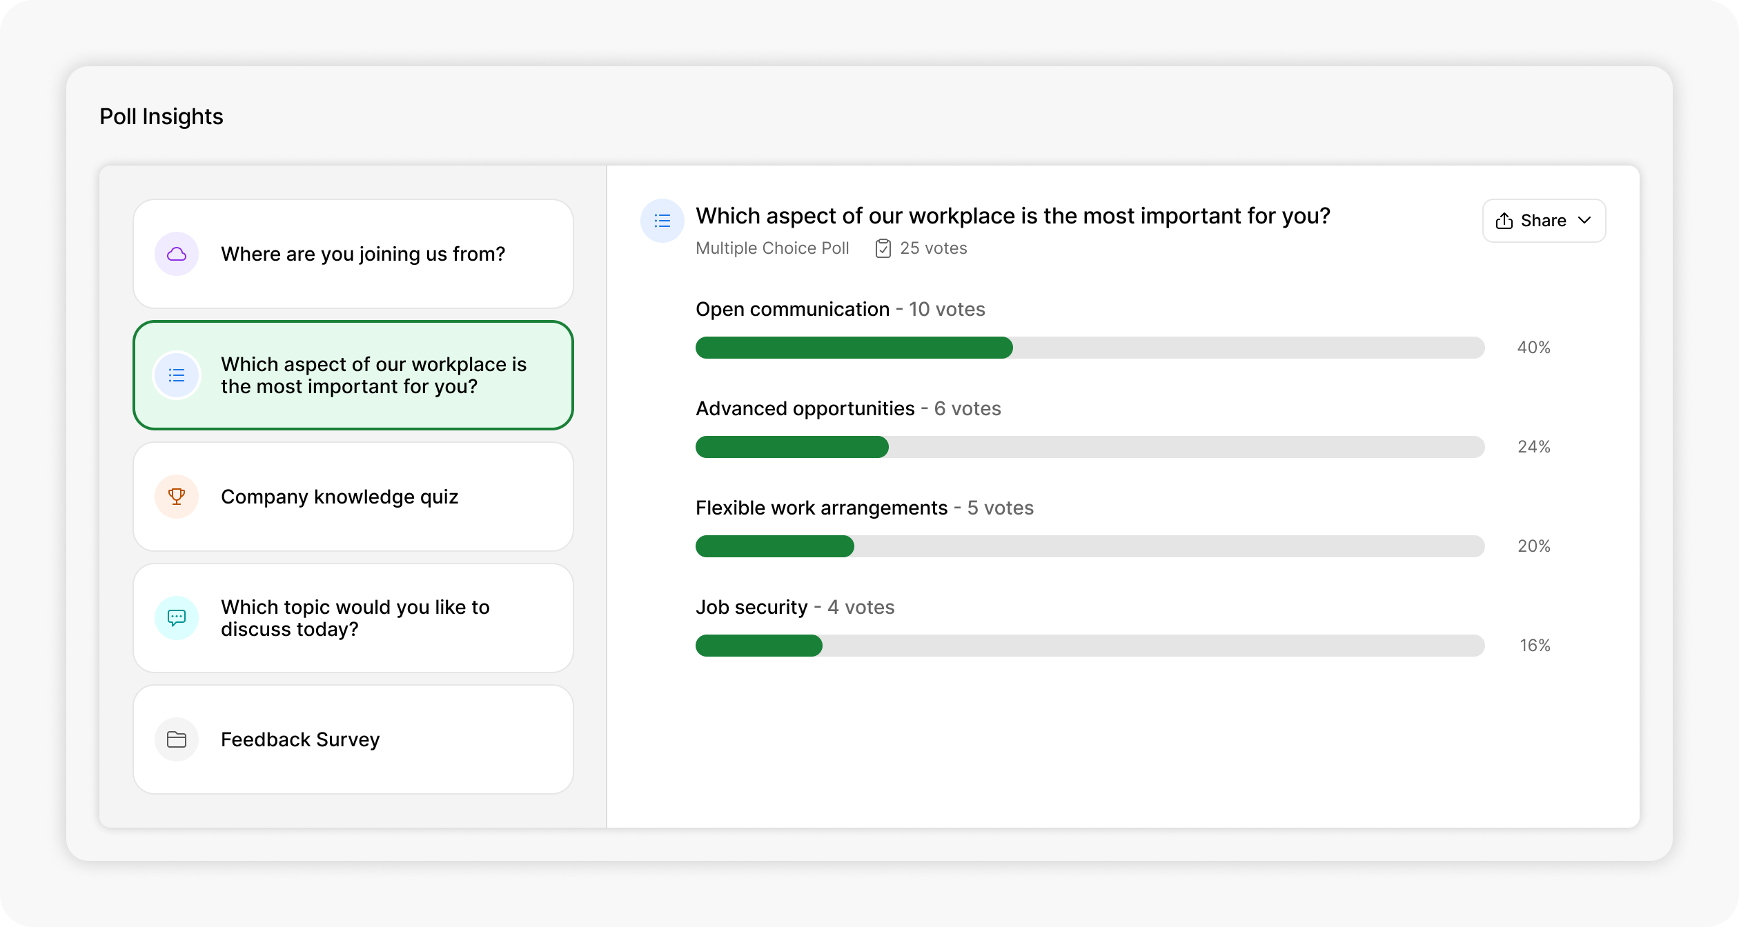Click the Share button label
This screenshot has width=1739, height=927.
click(x=1543, y=221)
